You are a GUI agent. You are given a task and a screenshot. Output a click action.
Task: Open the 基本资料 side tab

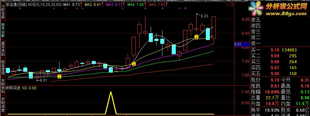pyautogui.click(x=3, y=49)
